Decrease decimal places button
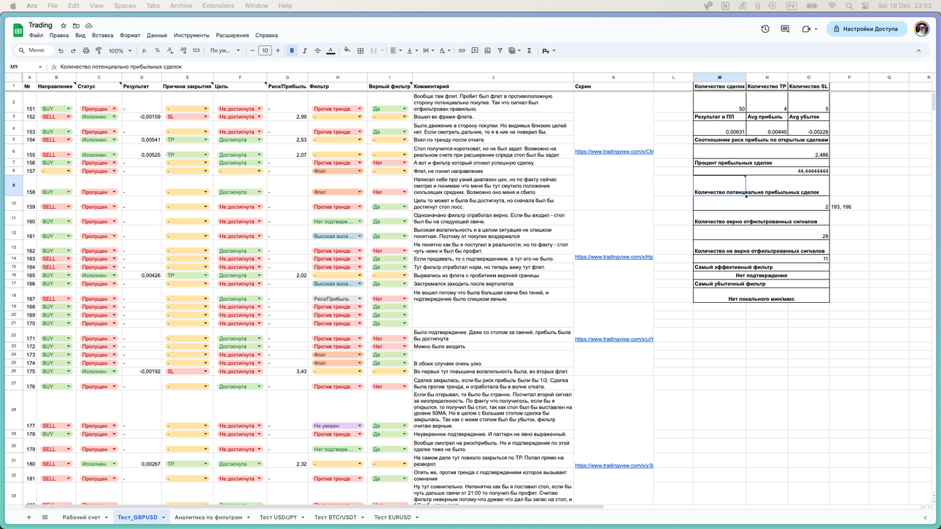 (x=169, y=51)
